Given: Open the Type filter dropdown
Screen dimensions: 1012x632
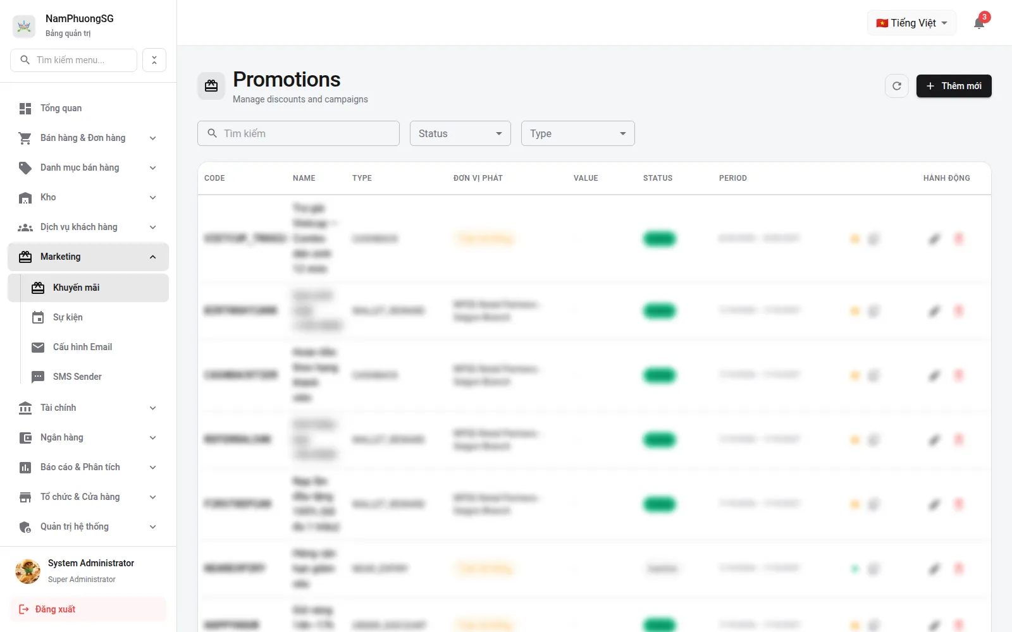Looking at the screenshot, I should (577, 133).
